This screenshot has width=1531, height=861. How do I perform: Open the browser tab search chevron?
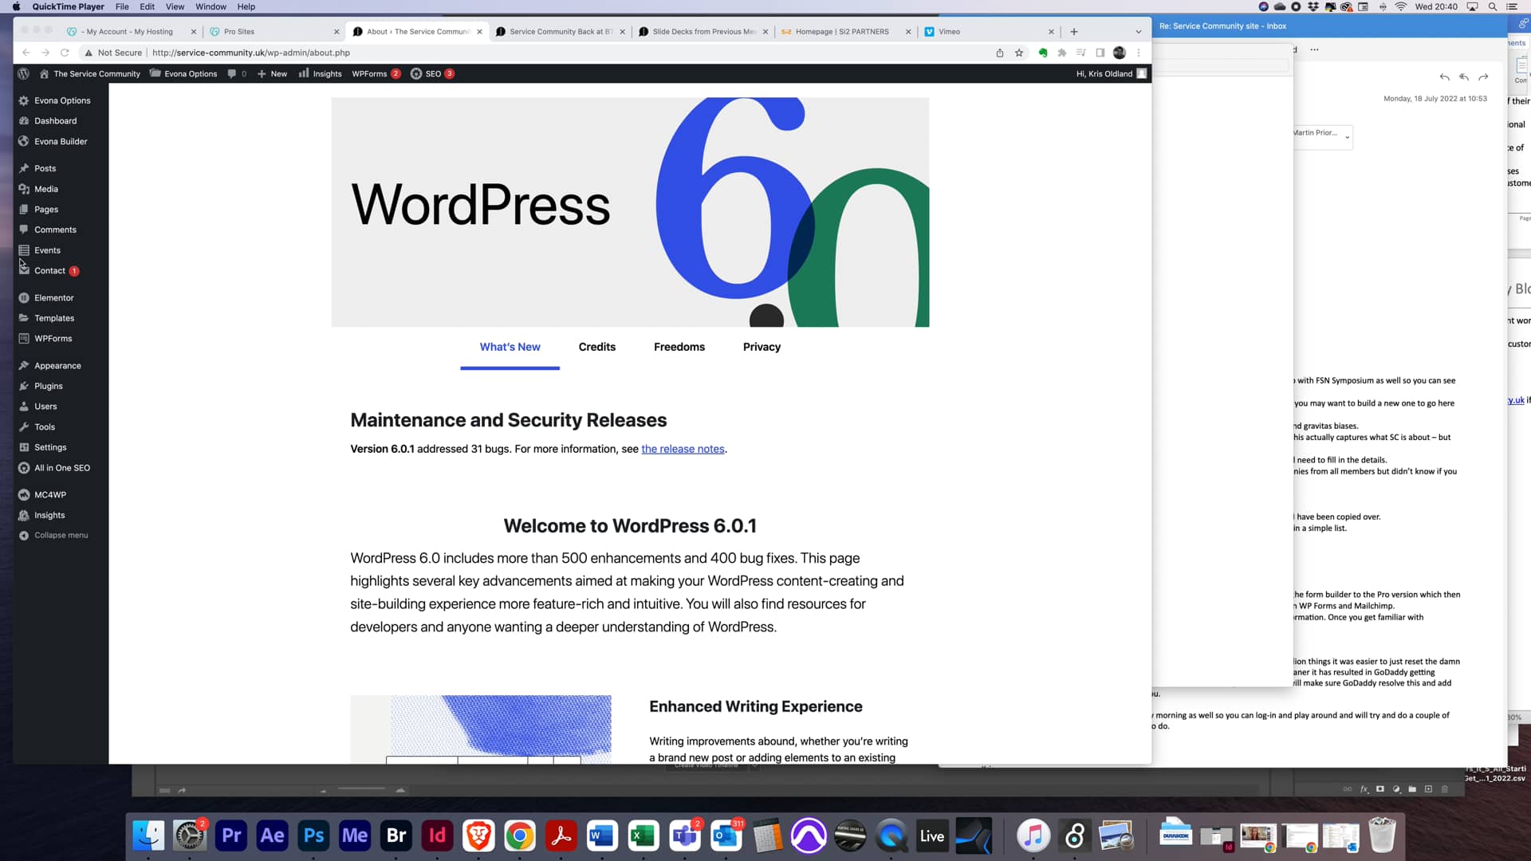pos(1138,31)
